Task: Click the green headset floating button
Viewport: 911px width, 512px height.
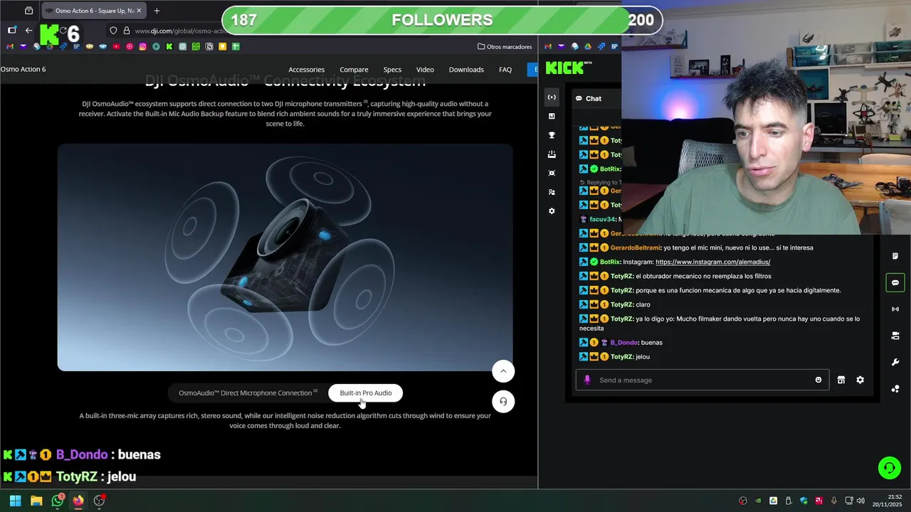Action: point(889,468)
